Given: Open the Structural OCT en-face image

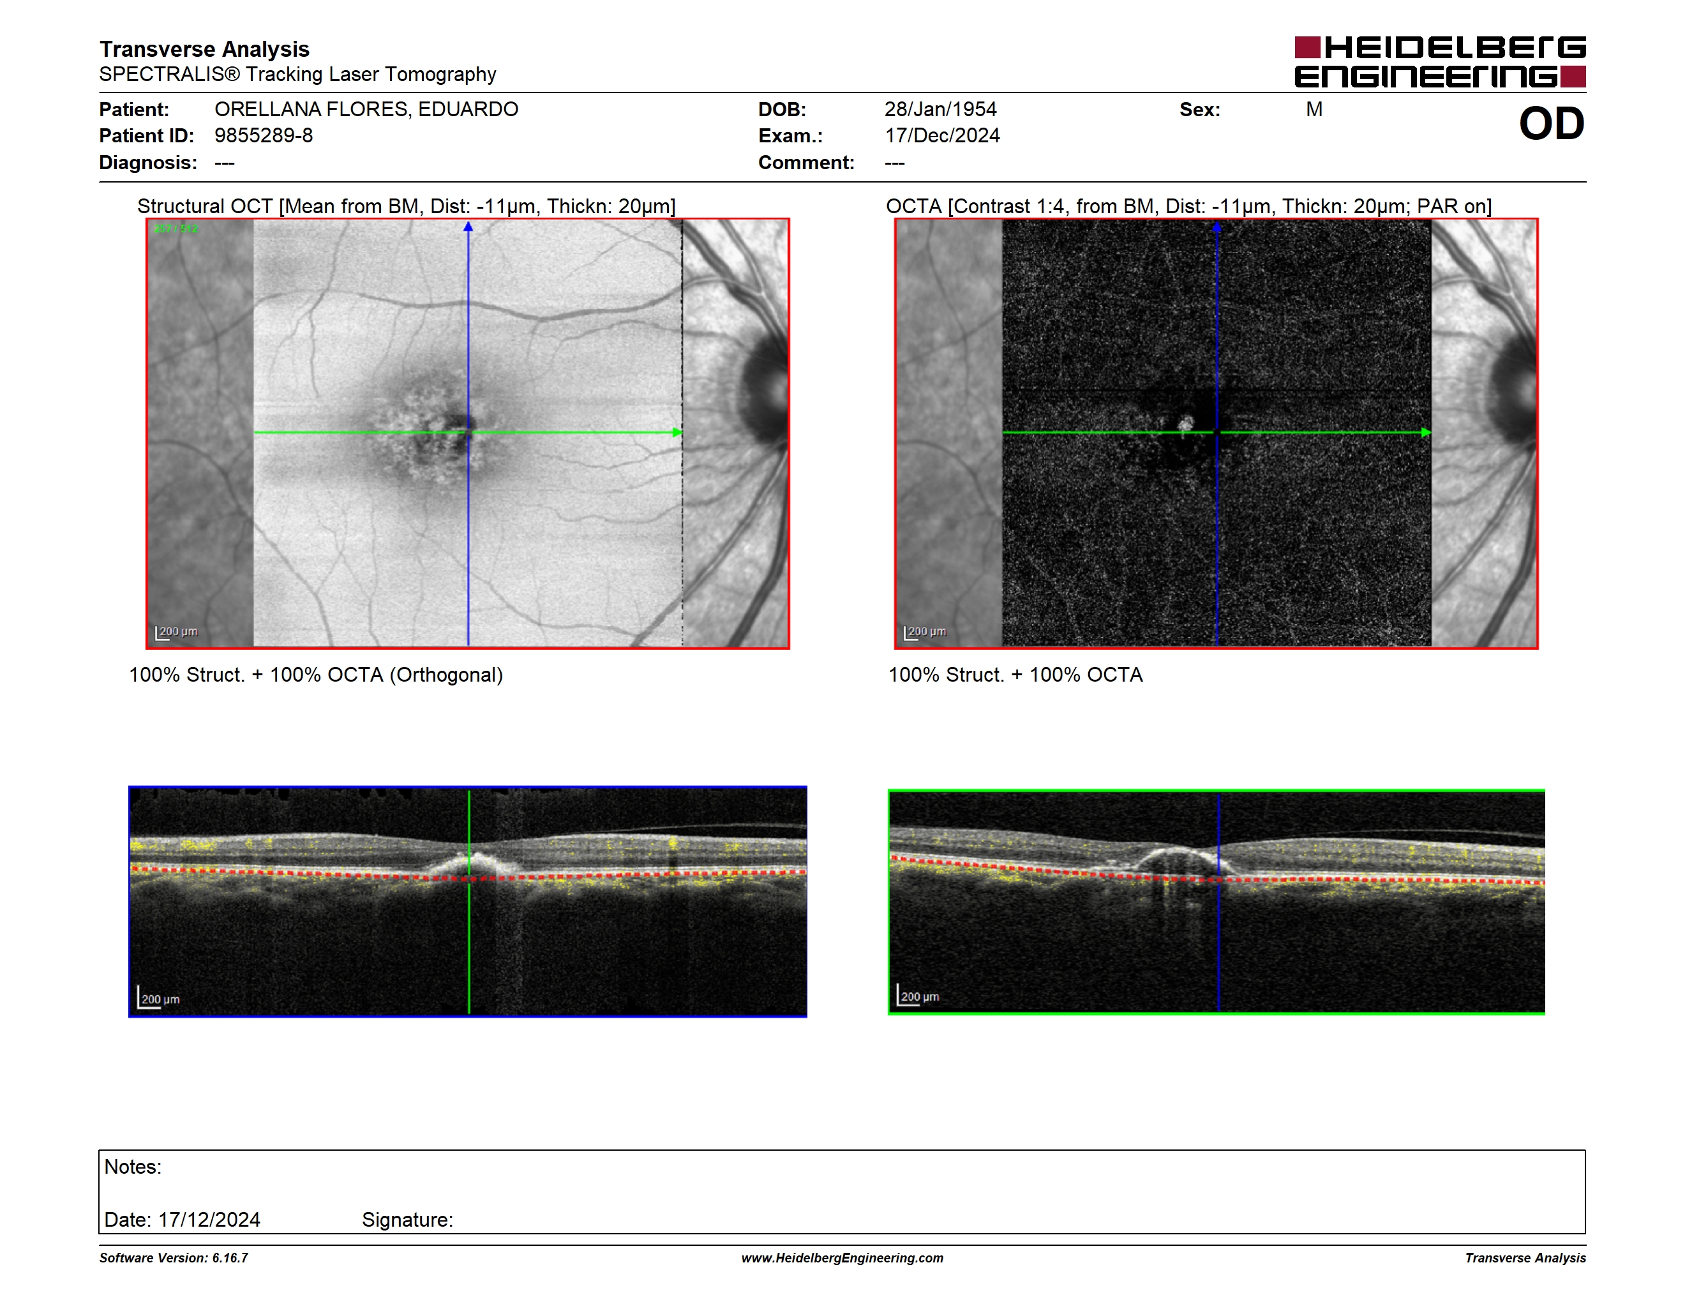Looking at the screenshot, I should click(468, 433).
